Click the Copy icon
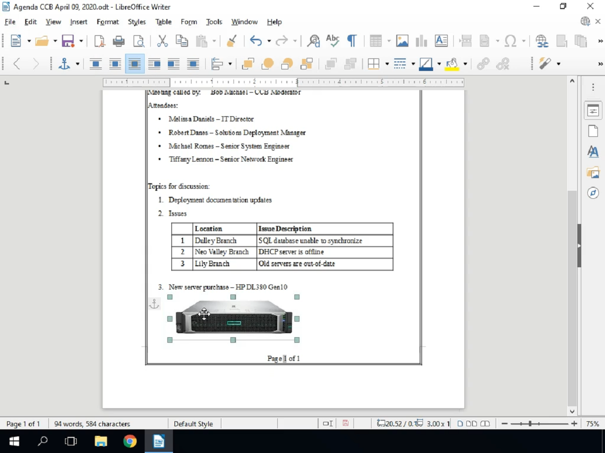Image resolution: width=605 pixels, height=453 pixels. point(181,41)
